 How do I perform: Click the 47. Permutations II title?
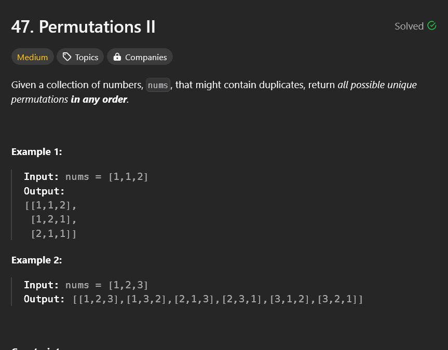[x=83, y=27]
